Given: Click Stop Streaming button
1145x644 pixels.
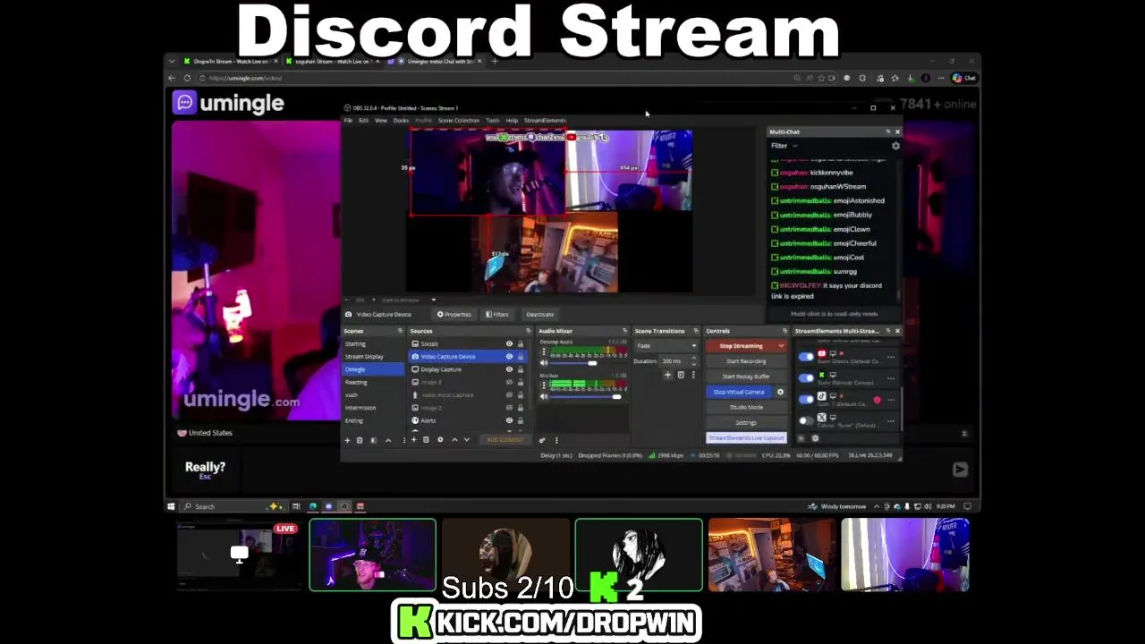Looking at the screenshot, I should 741,345.
